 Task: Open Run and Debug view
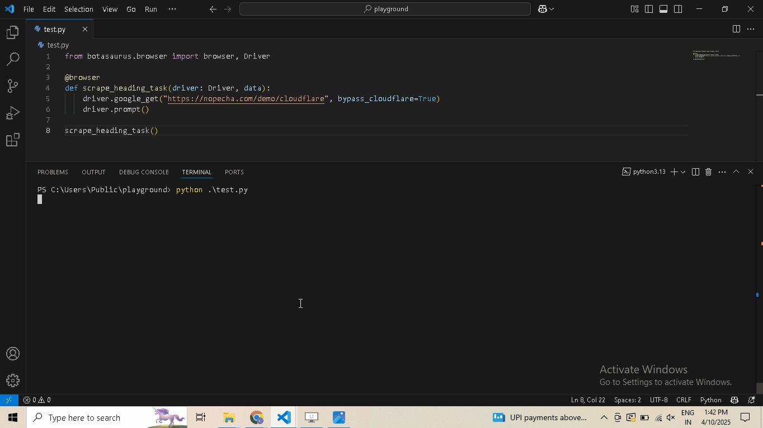pos(12,113)
